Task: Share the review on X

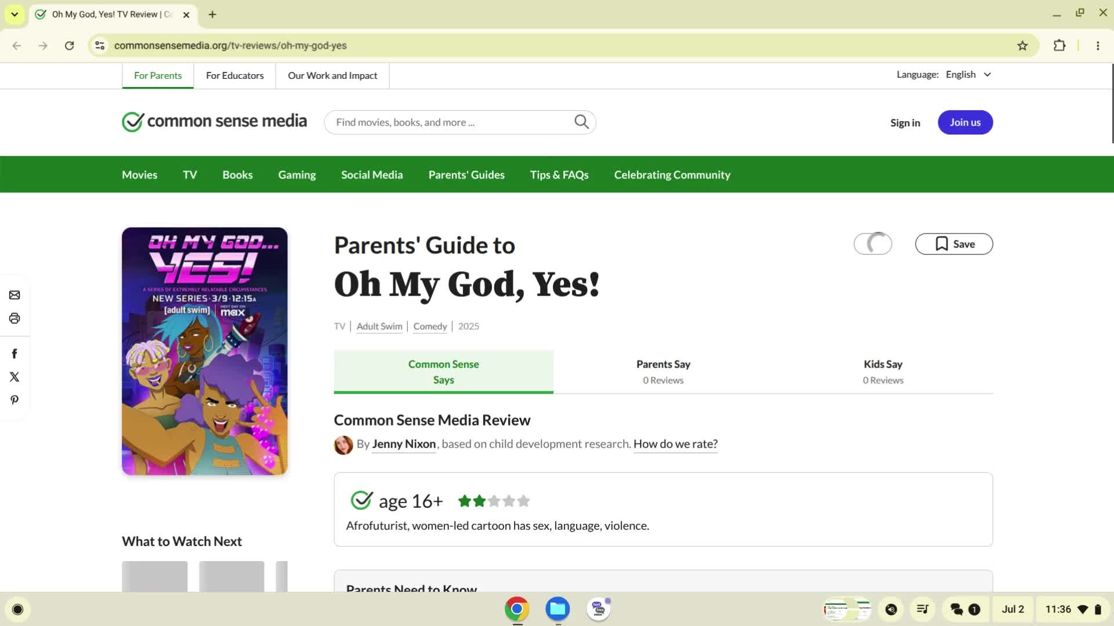Action: [x=15, y=377]
